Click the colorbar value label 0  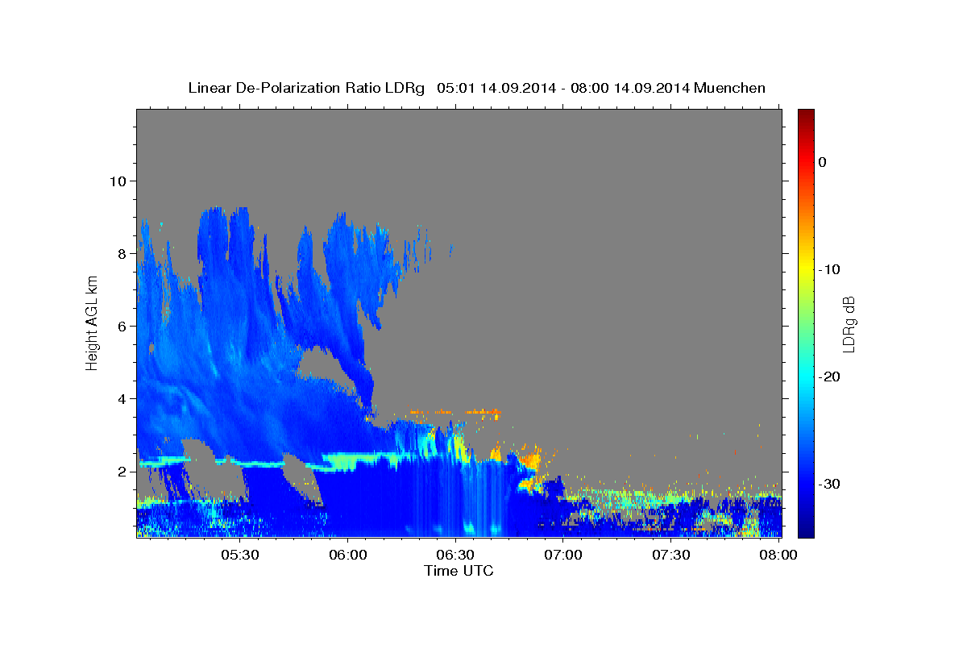coord(822,162)
